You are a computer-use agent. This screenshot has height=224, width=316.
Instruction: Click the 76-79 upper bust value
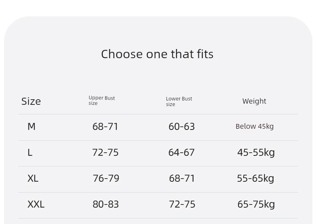[x=106, y=179]
